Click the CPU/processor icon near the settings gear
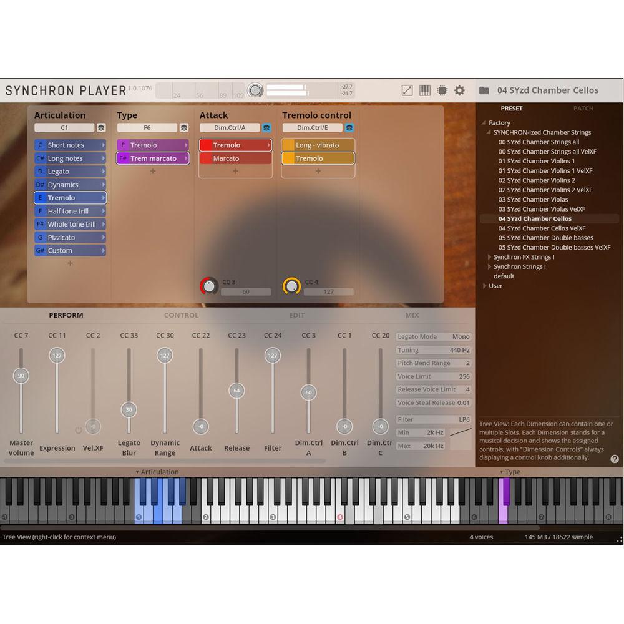Screen dimensions: 624x624 point(442,90)
